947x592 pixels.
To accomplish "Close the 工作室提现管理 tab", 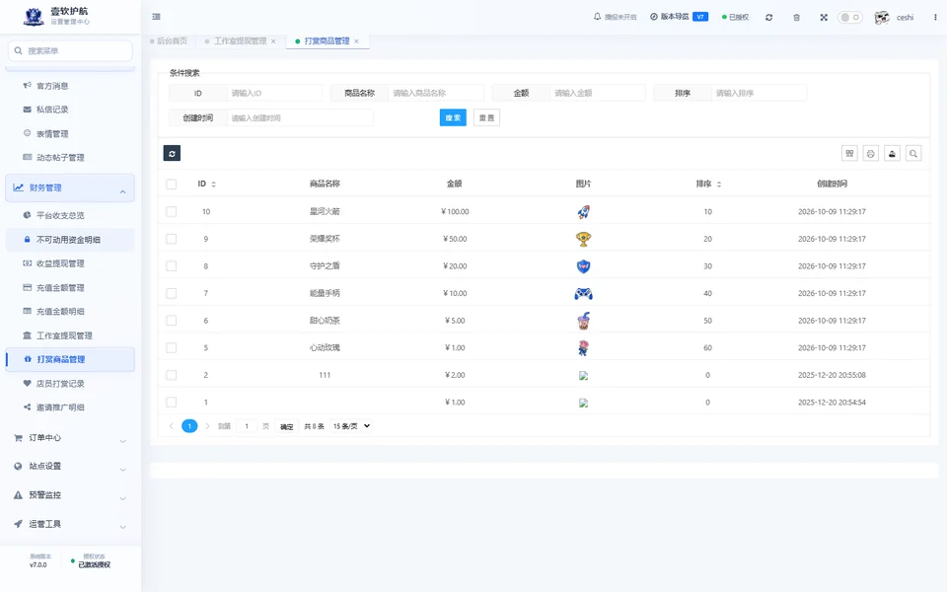I will pos(273,41).
